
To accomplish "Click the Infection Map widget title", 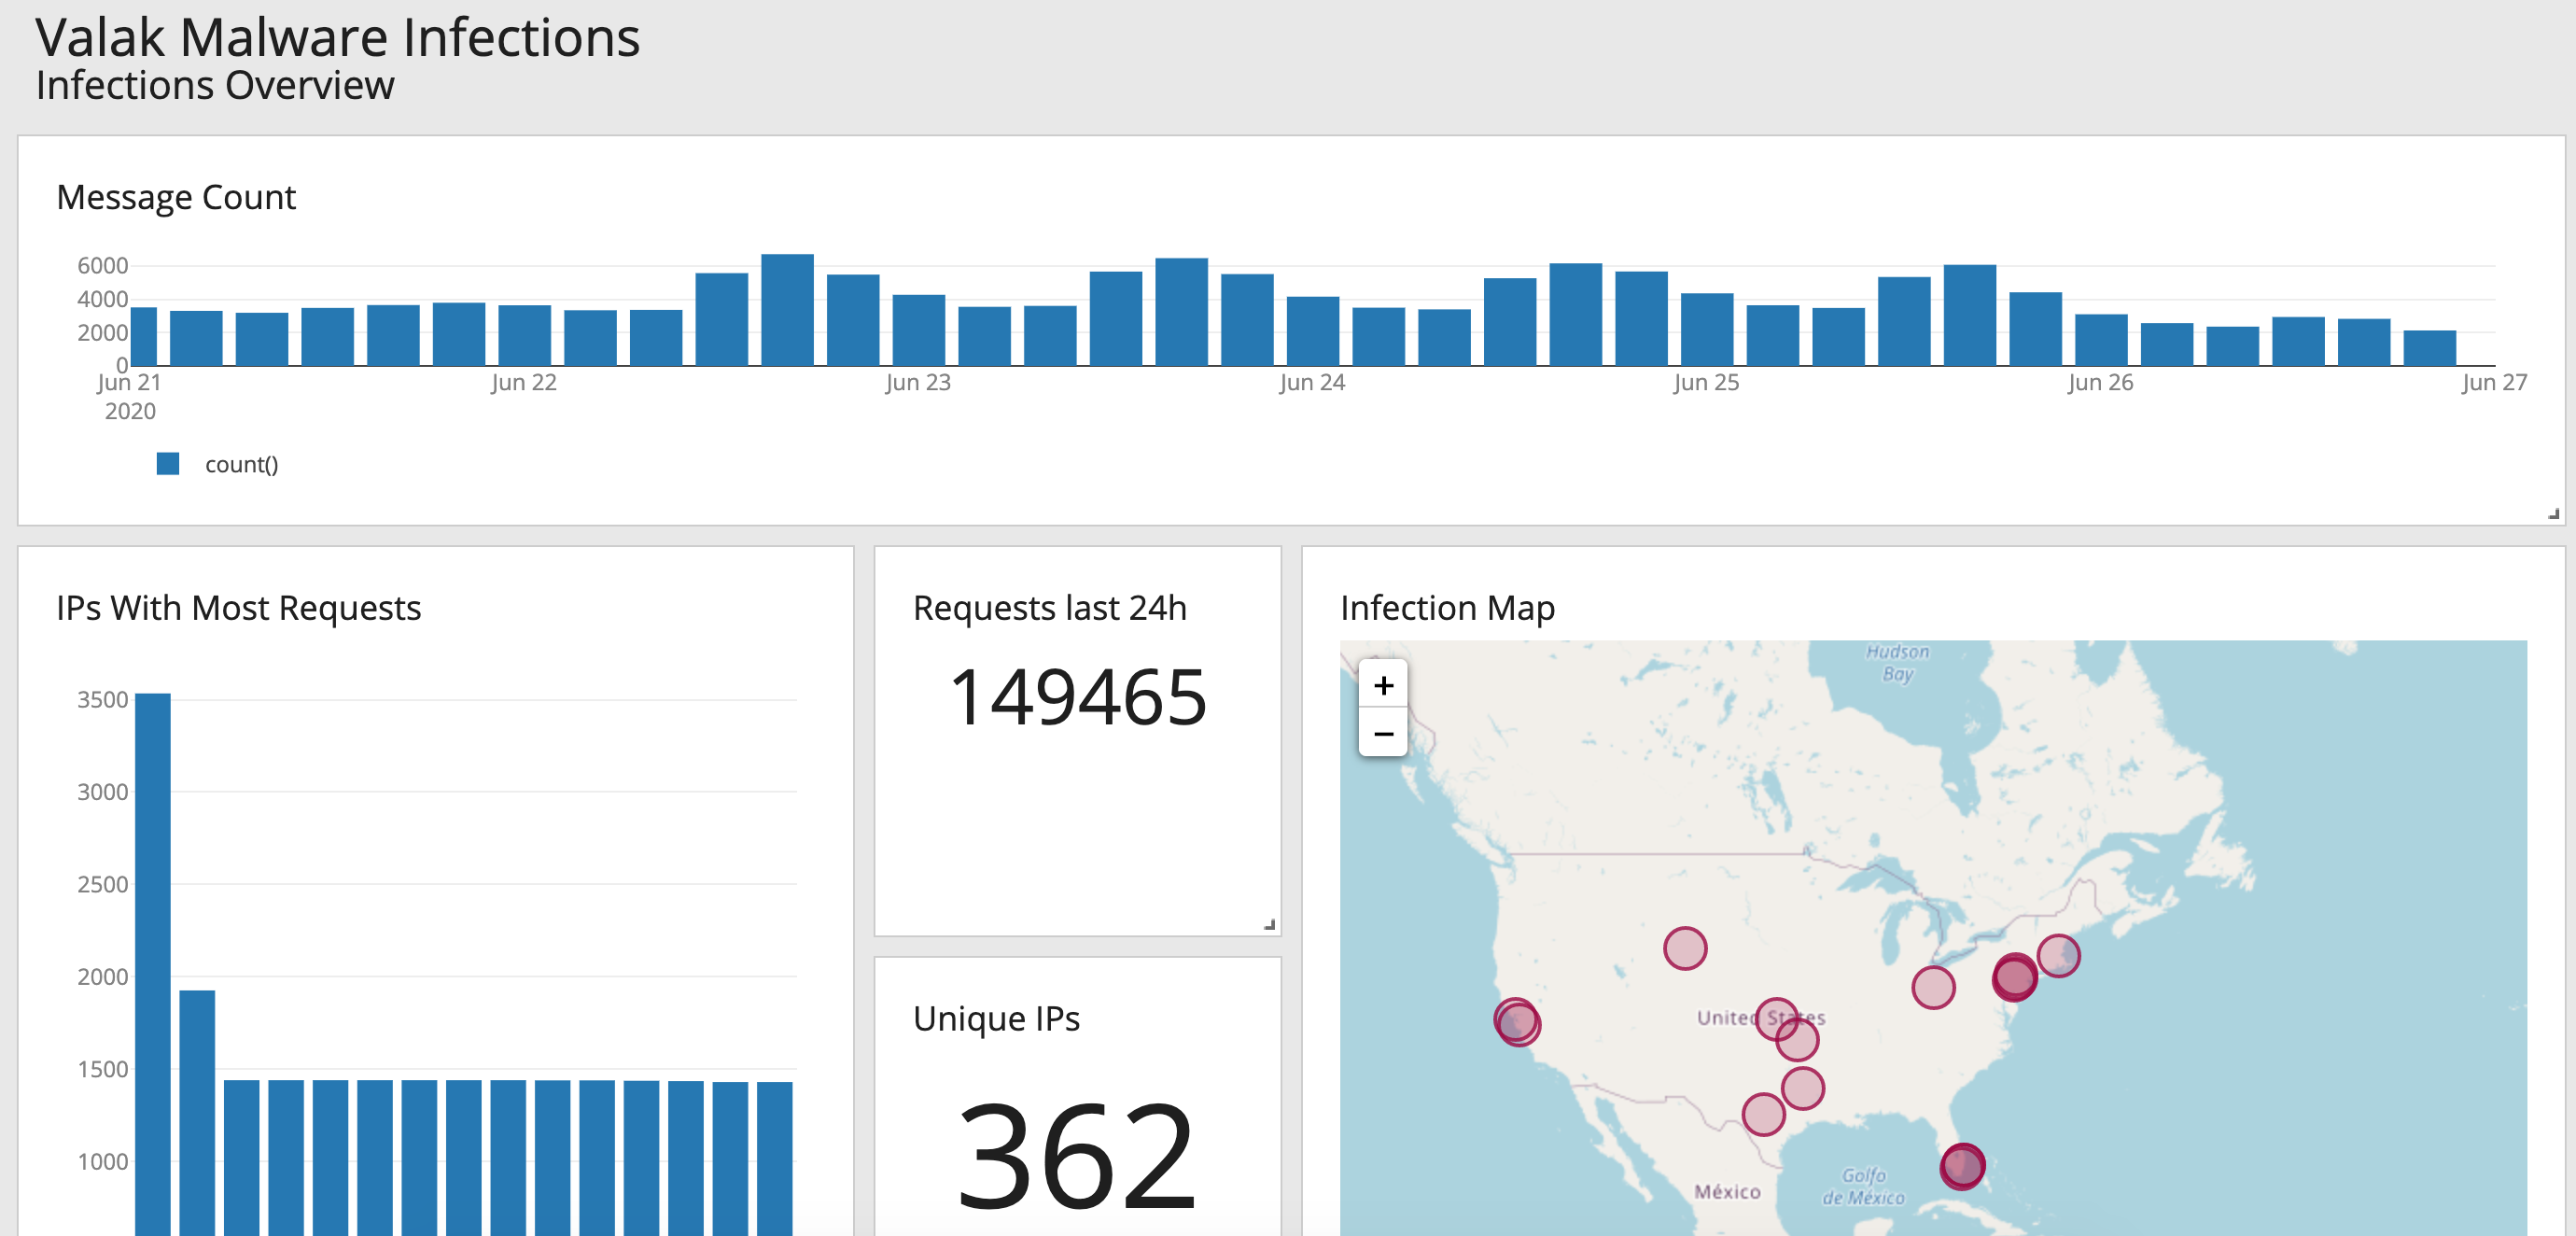I will coord(1447,608).
